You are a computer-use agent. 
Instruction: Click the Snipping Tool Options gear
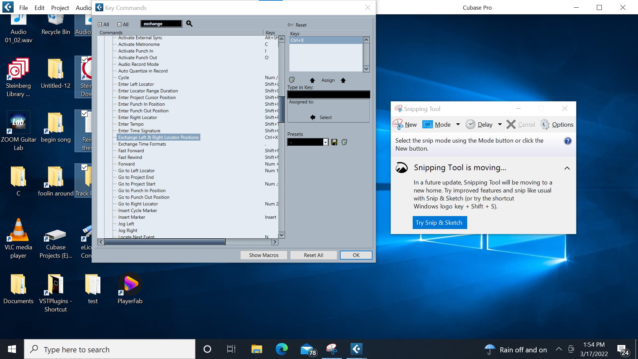545,124
